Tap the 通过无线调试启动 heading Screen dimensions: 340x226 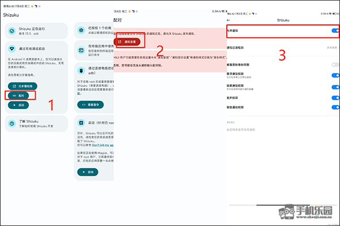[32, 49]
